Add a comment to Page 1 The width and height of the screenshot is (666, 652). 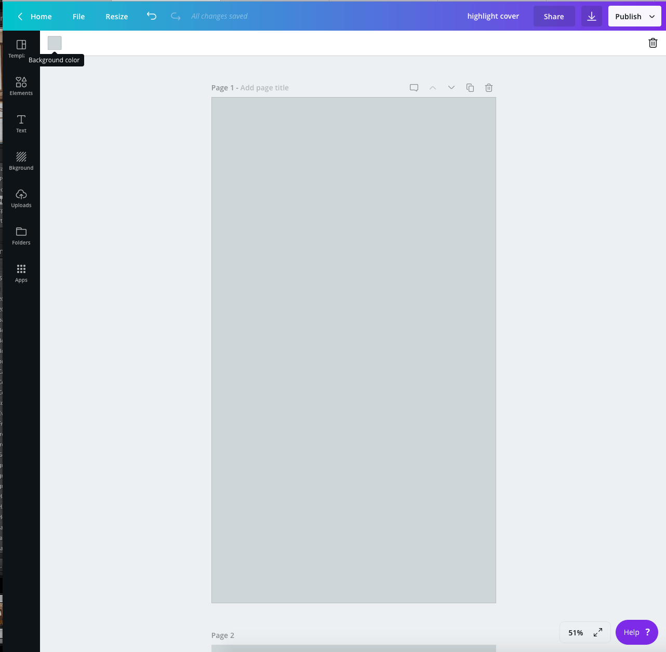(x=414, y=88)
